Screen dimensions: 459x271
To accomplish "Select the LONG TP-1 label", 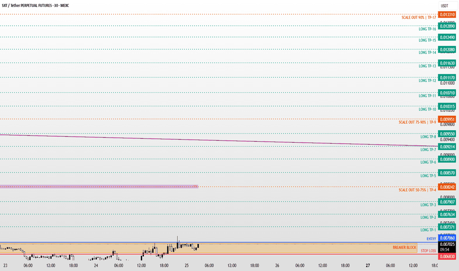I will [x=428, y=230].
